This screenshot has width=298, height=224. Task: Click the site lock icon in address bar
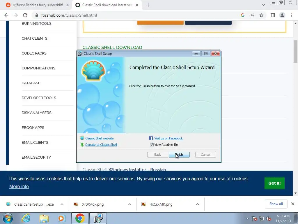pyautogui.click(x=37, y=15)
